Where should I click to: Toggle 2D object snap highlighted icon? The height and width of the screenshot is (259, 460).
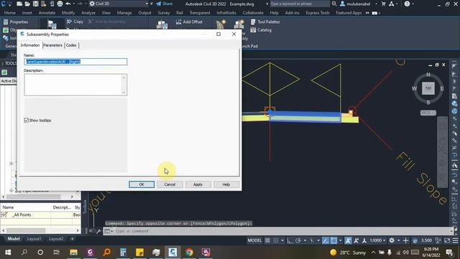(333, 240)
